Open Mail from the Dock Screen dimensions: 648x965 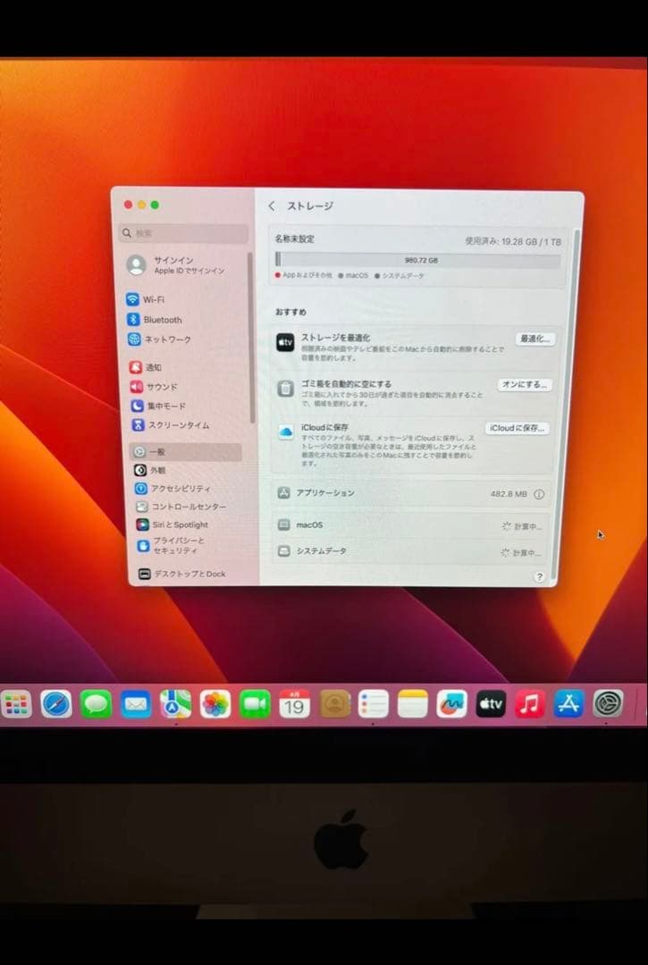click(x=136, y=704)
